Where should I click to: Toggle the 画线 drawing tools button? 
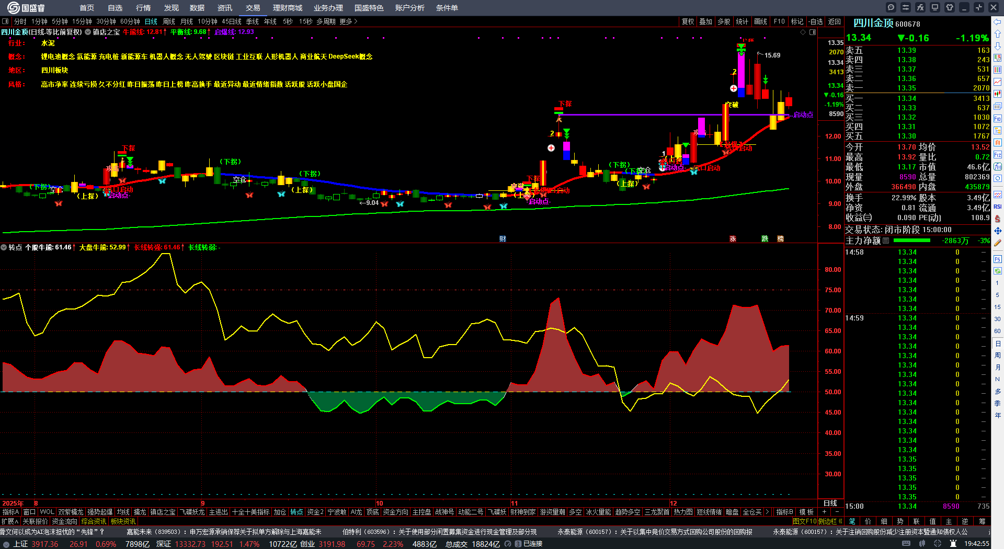pos(760,21)
